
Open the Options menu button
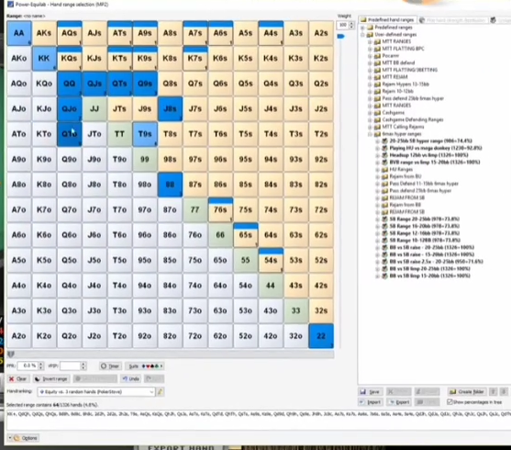[x=23, y=438]
